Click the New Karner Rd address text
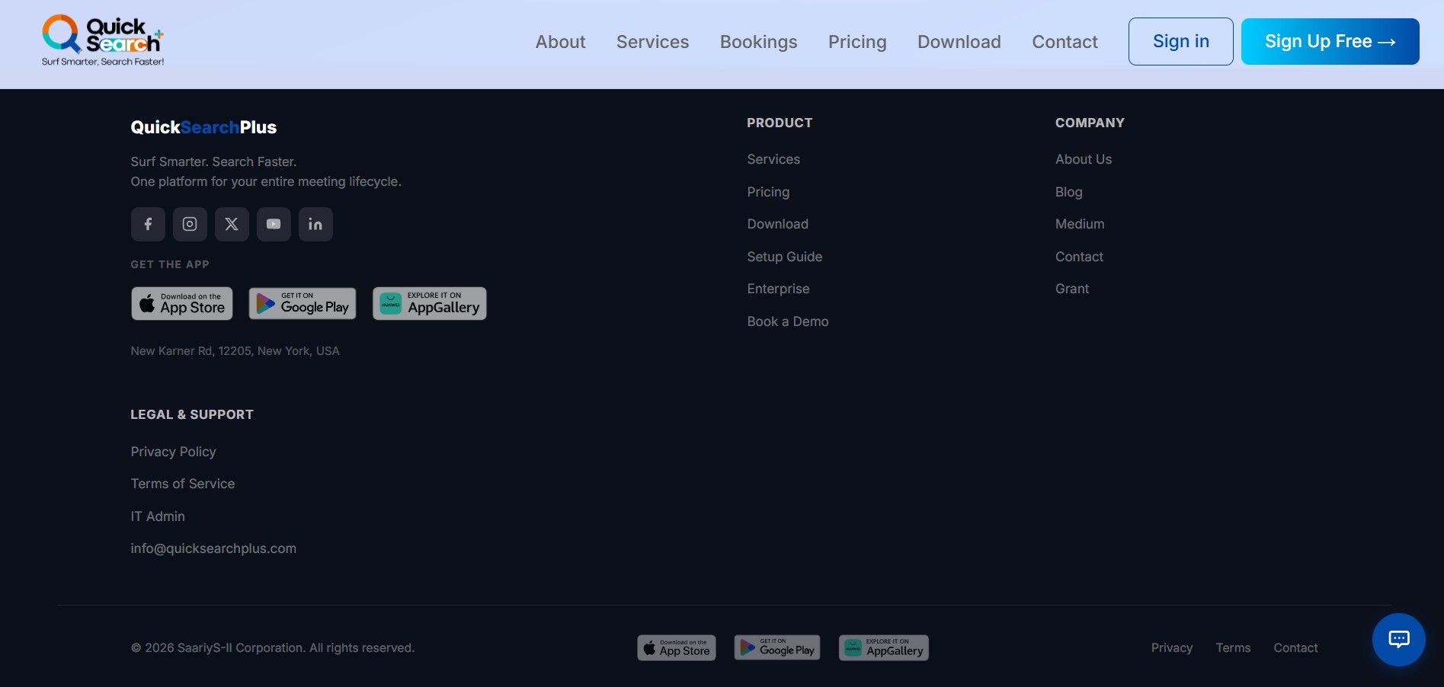Viewport: 1444px width, 687px height. (x=235, y=351)
